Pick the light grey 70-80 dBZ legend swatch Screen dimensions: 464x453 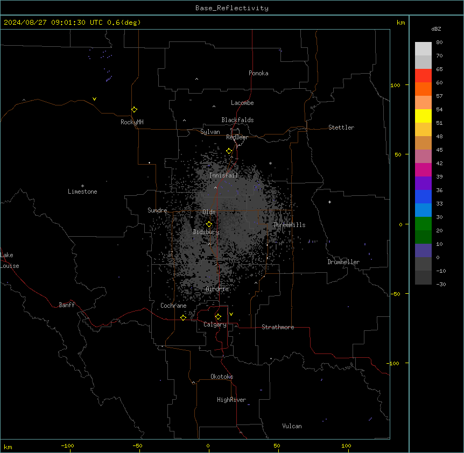click(x=423, y=49)
